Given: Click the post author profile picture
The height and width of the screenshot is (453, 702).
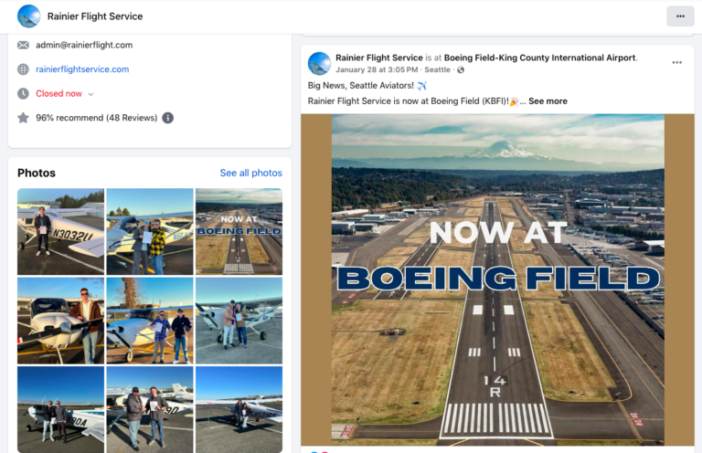Looking at the screenshot, I should tap(319, 63).
